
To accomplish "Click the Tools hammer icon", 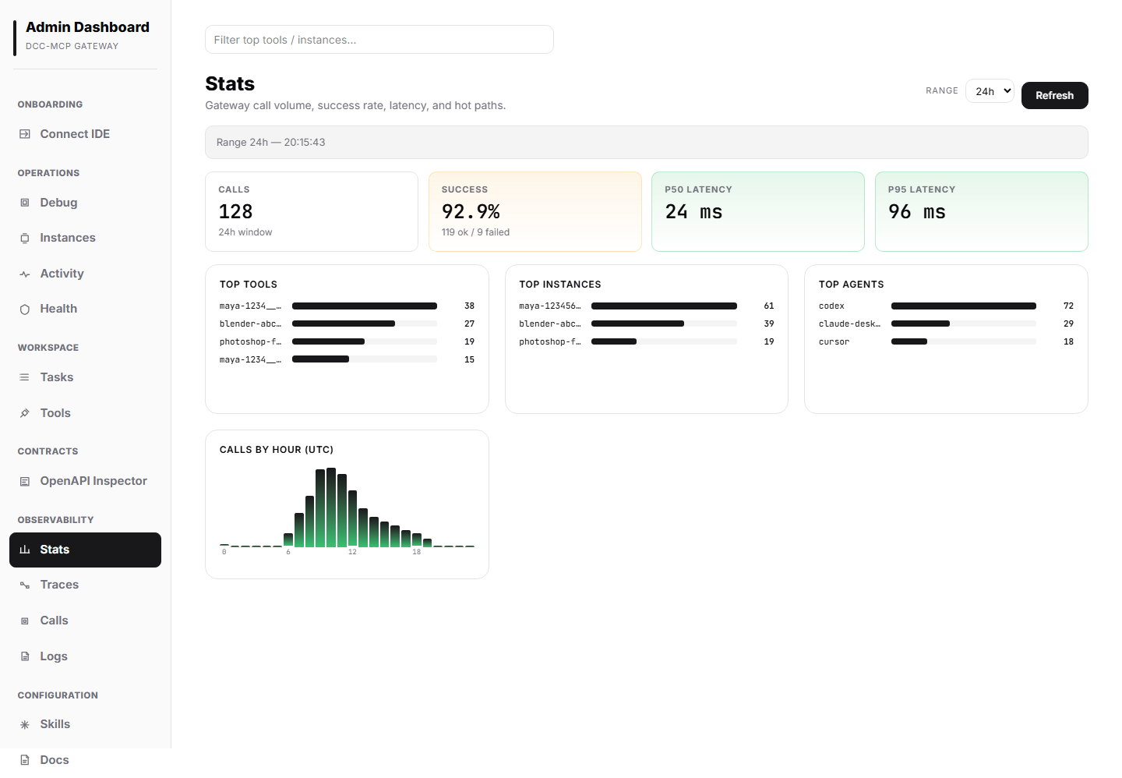I will 25,413.
